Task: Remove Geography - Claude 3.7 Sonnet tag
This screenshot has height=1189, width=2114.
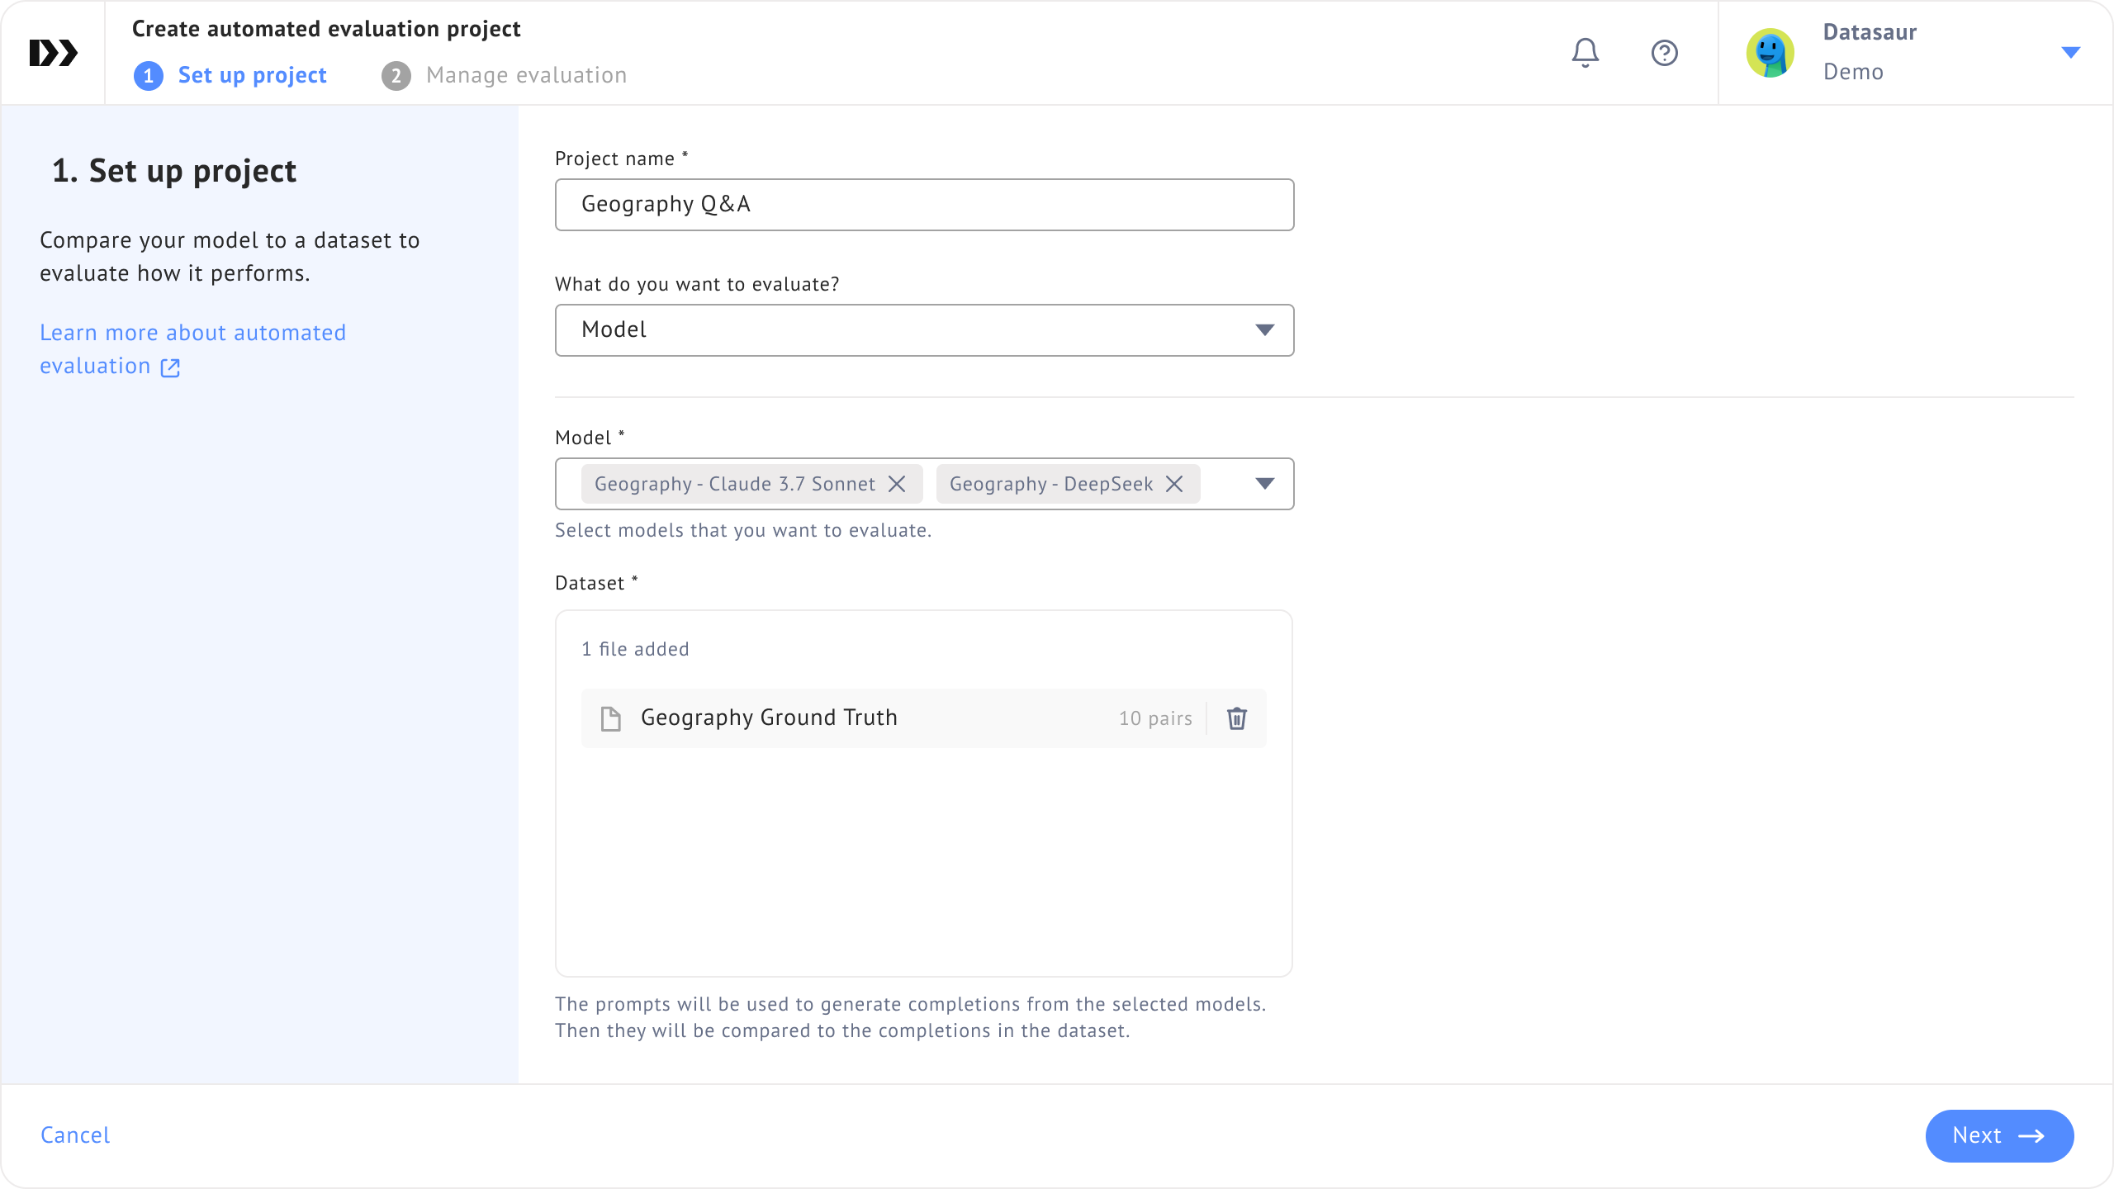Action: [897, 484]
